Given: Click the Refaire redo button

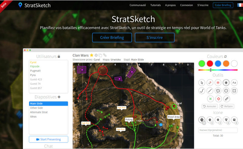Looking at the screenshot, I should [x=226, y=106].
